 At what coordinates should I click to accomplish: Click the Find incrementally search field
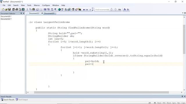[x=102, y=10]
